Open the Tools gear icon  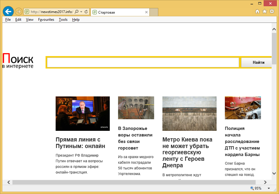(x=272, y=12)
